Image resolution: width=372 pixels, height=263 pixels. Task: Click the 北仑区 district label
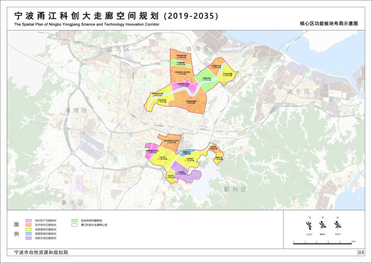point(299,91)
